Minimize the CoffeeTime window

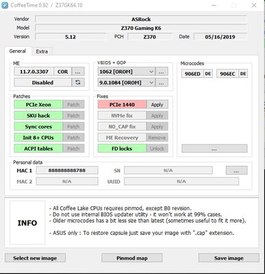214,5
